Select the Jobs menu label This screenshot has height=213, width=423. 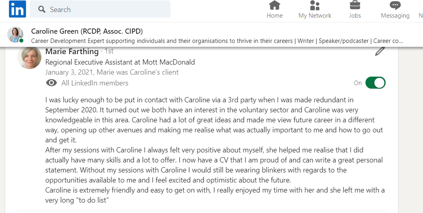355,16
